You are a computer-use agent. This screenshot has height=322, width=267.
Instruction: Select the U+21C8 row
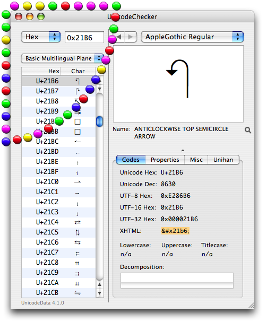pos(58,263)
